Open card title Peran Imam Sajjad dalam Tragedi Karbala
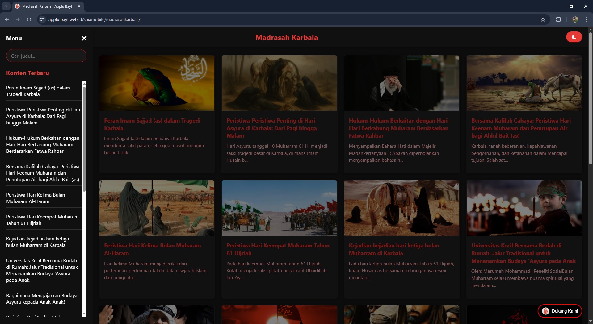 (152, 124)
